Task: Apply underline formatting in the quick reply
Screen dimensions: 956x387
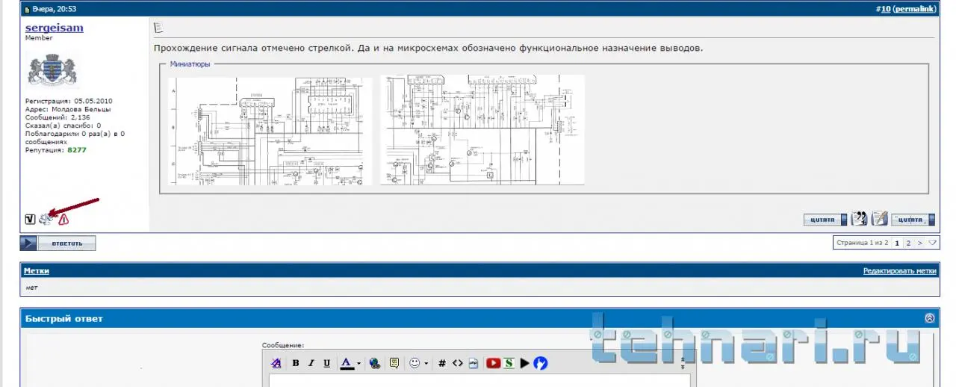Action: [x=327, y=363]
